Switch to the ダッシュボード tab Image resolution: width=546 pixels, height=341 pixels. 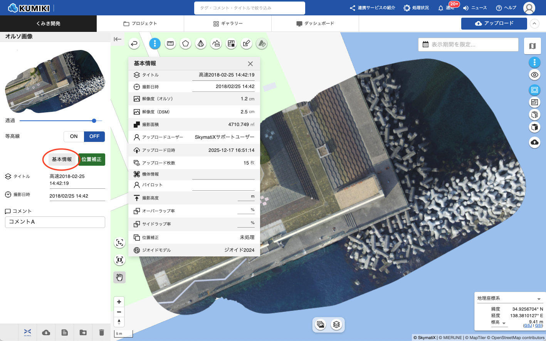point(315,23)
